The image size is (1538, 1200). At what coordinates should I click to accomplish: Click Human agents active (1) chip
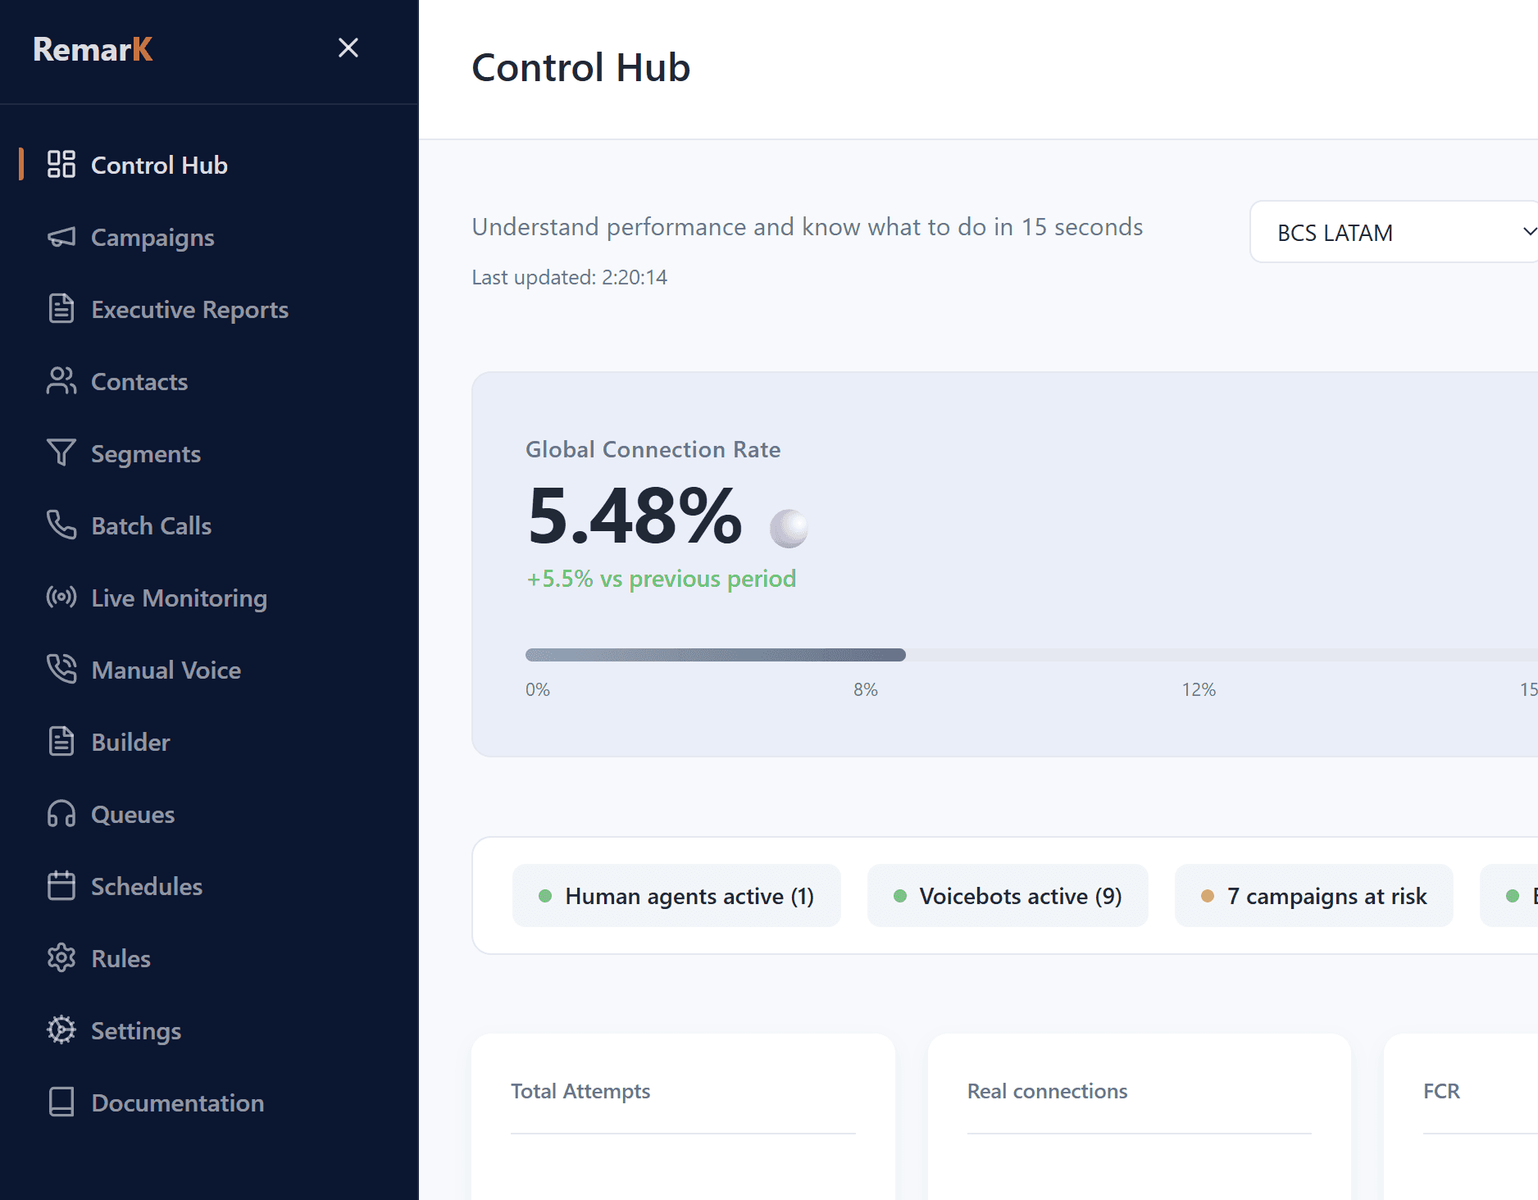(x=676, y=896)
